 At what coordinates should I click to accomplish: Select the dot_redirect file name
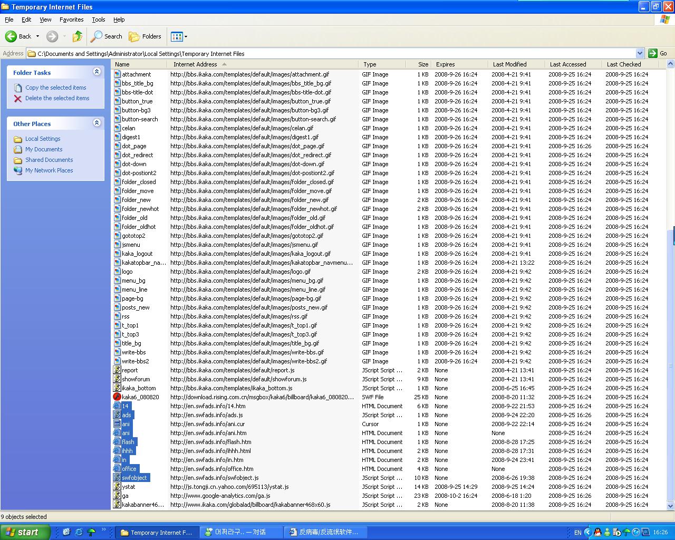(138, 155)
